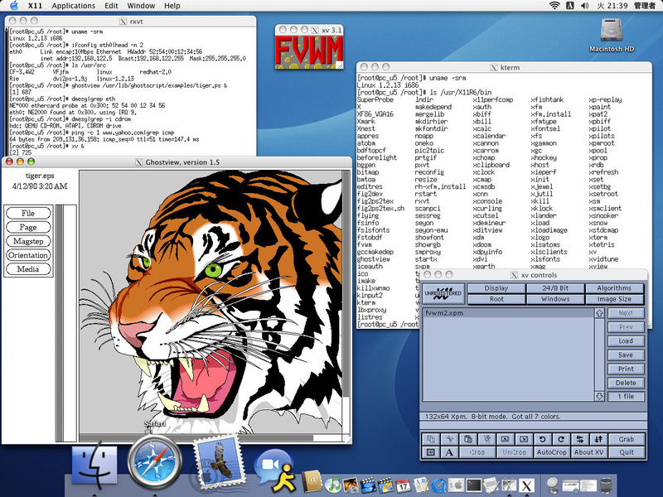663x497 pixels.
Task: Open the 24/8 Bit menu in xv
Action: [x=555, y=288]
